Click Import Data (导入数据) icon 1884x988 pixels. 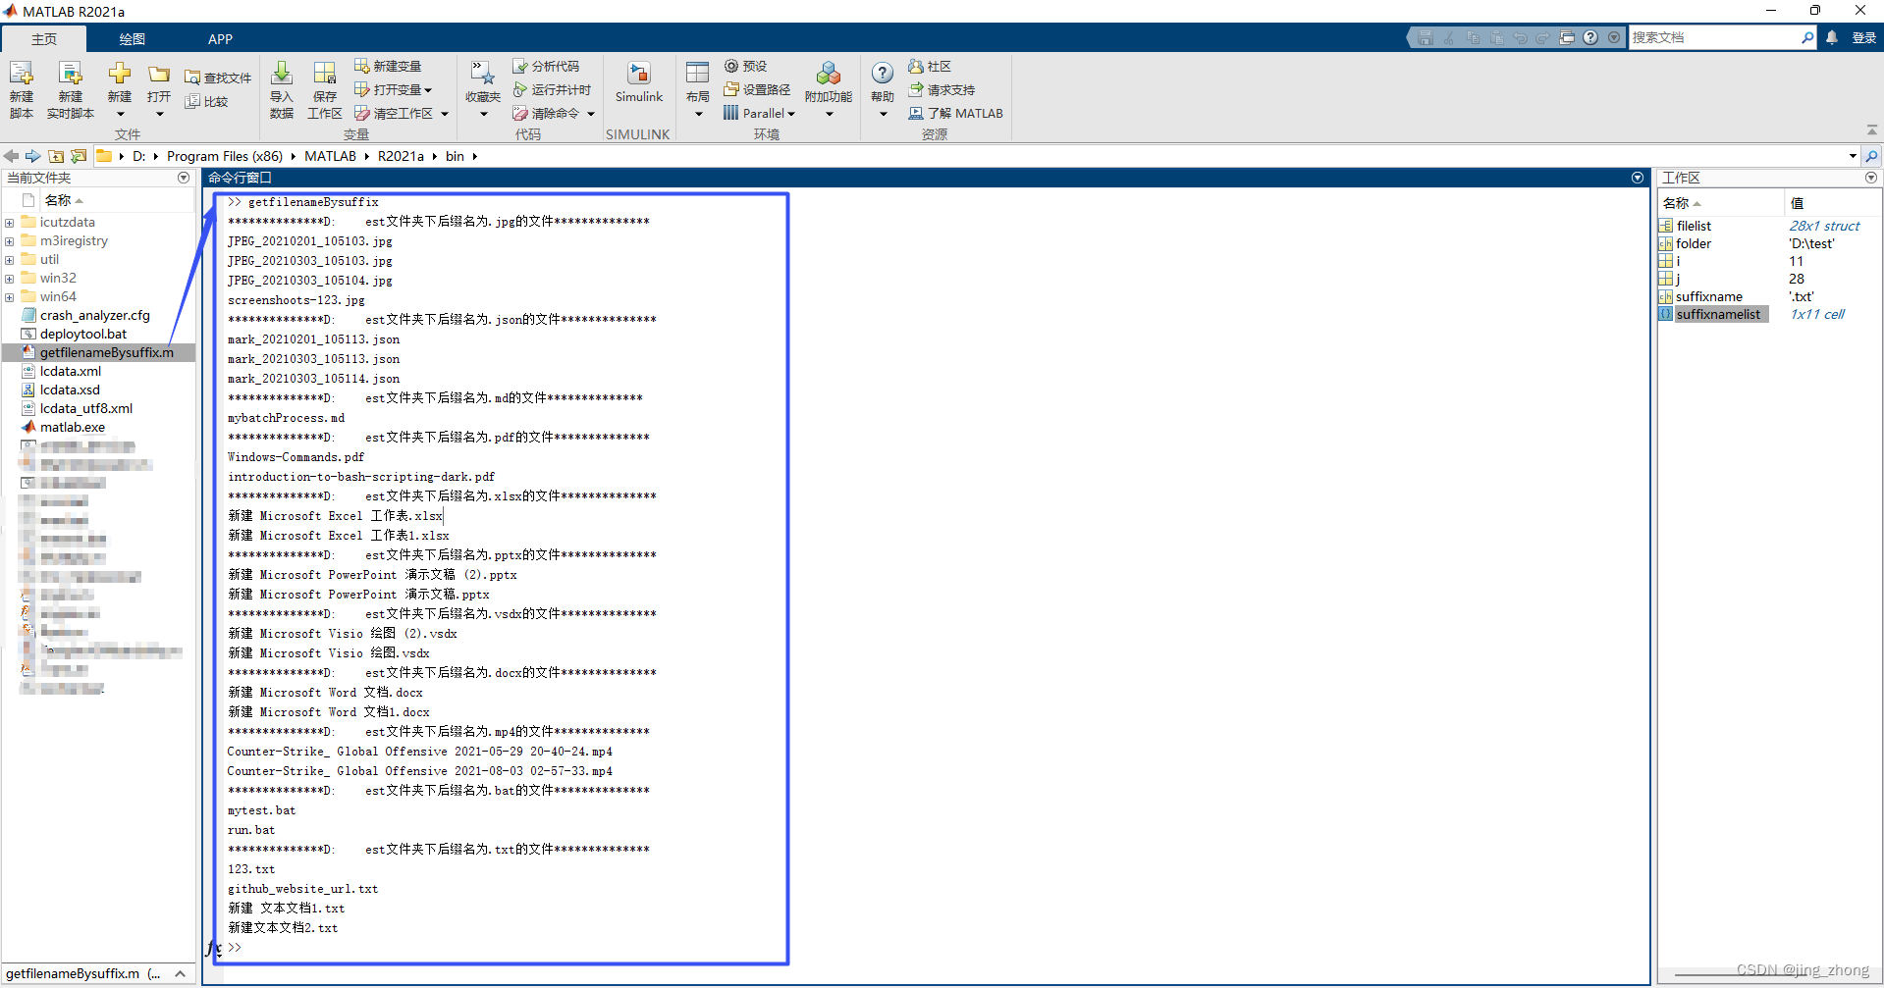click(282, 75)
